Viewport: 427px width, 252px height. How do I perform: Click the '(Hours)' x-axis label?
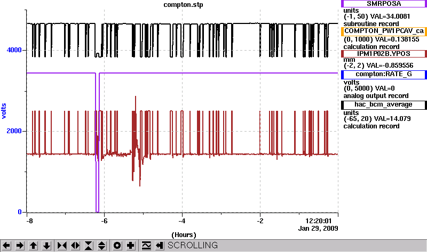coord(184,235)
